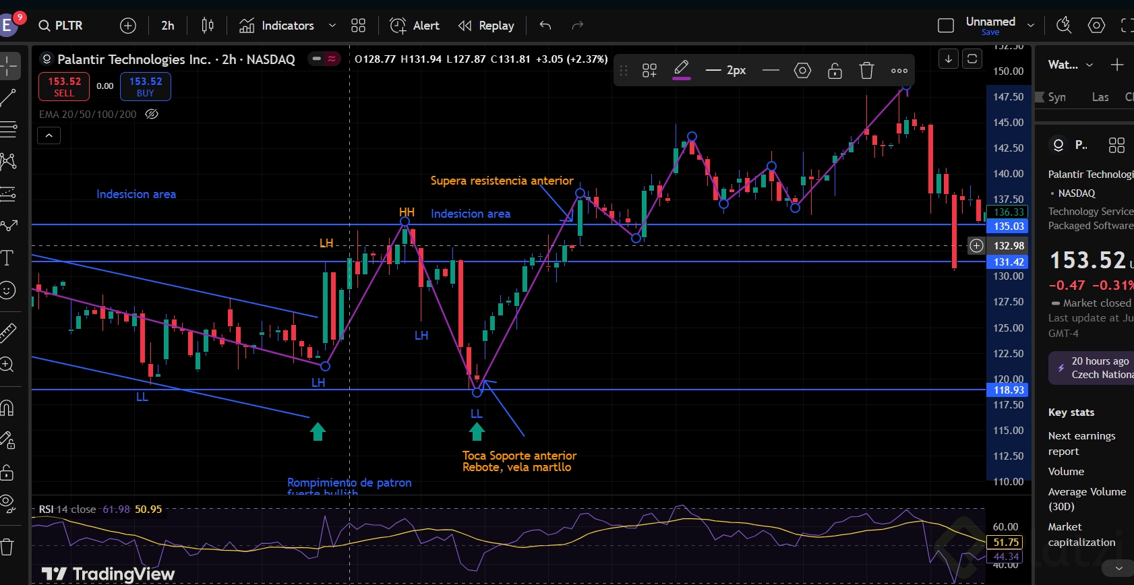Select the ruler measure tool
This screenshot has height=585, width=1134.
pos(7,332)
